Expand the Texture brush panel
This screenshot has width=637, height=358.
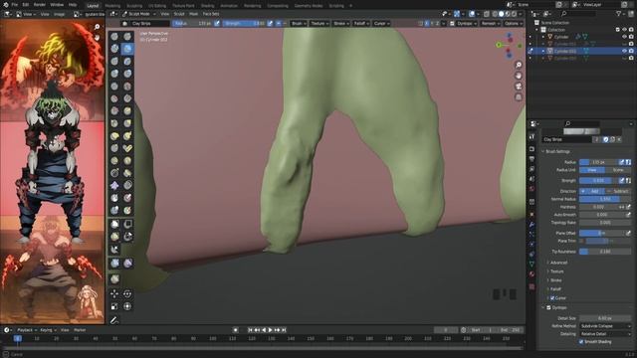(556, 271)
